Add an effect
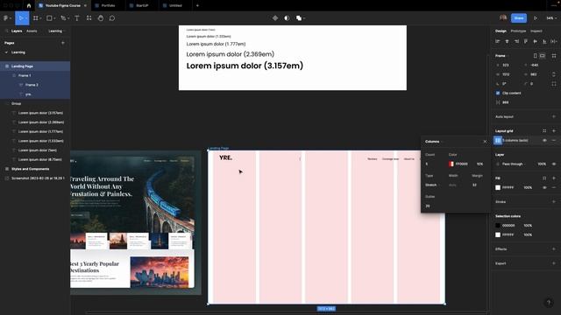The height and width of the screenshot is (315, 561). 554,248
